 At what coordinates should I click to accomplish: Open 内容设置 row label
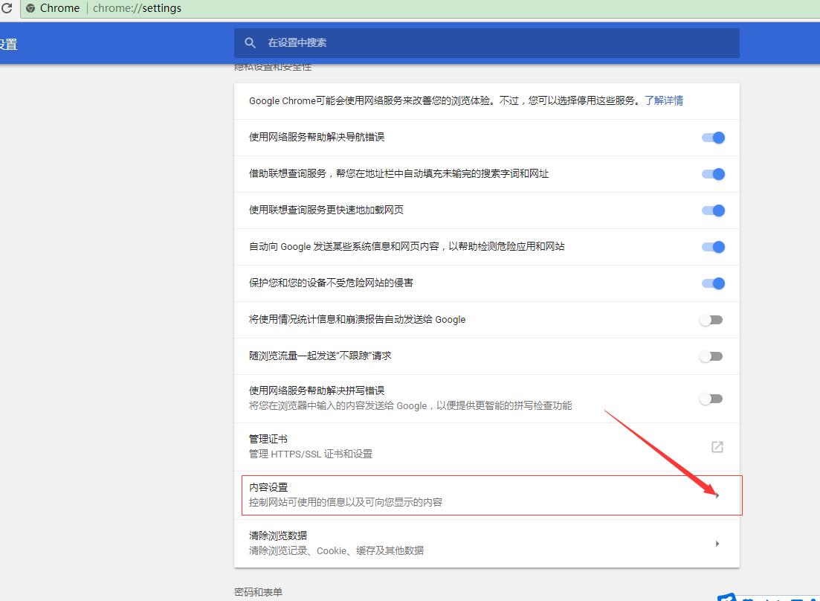268,487
